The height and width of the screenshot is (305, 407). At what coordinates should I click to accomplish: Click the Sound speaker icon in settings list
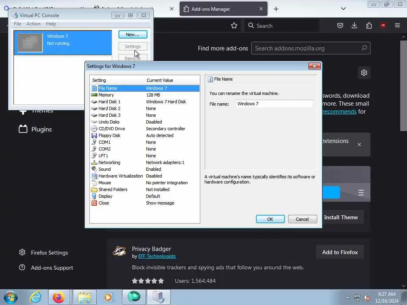pyautogui.click(x=94, y=169)
